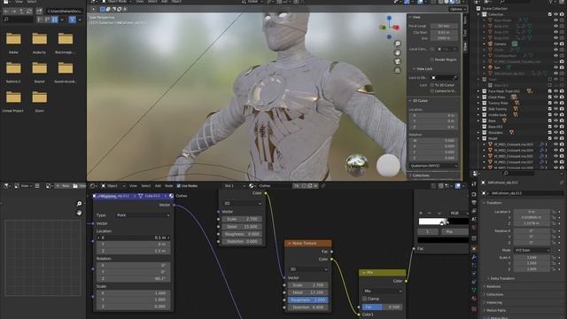Toggle the Render Region checkbox

[431, 59]
